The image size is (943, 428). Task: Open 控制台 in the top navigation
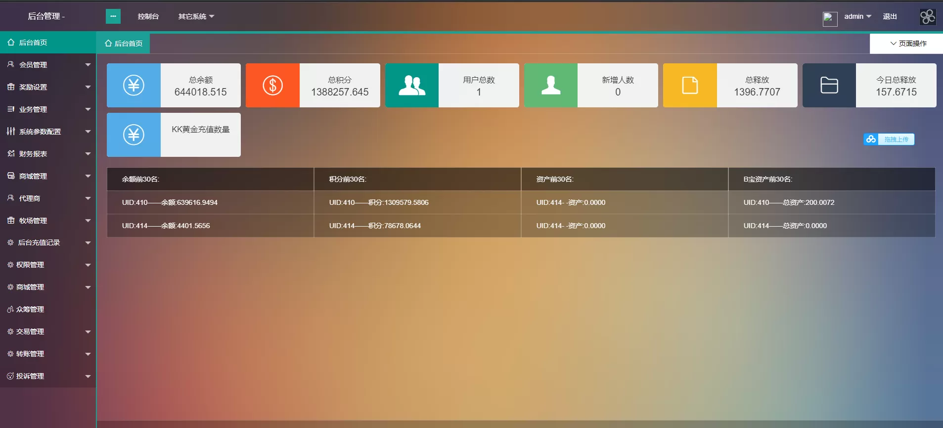pyautogui.click(x=148, y=16)
